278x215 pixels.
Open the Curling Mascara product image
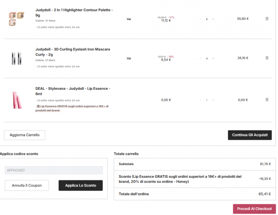(17, 58)
